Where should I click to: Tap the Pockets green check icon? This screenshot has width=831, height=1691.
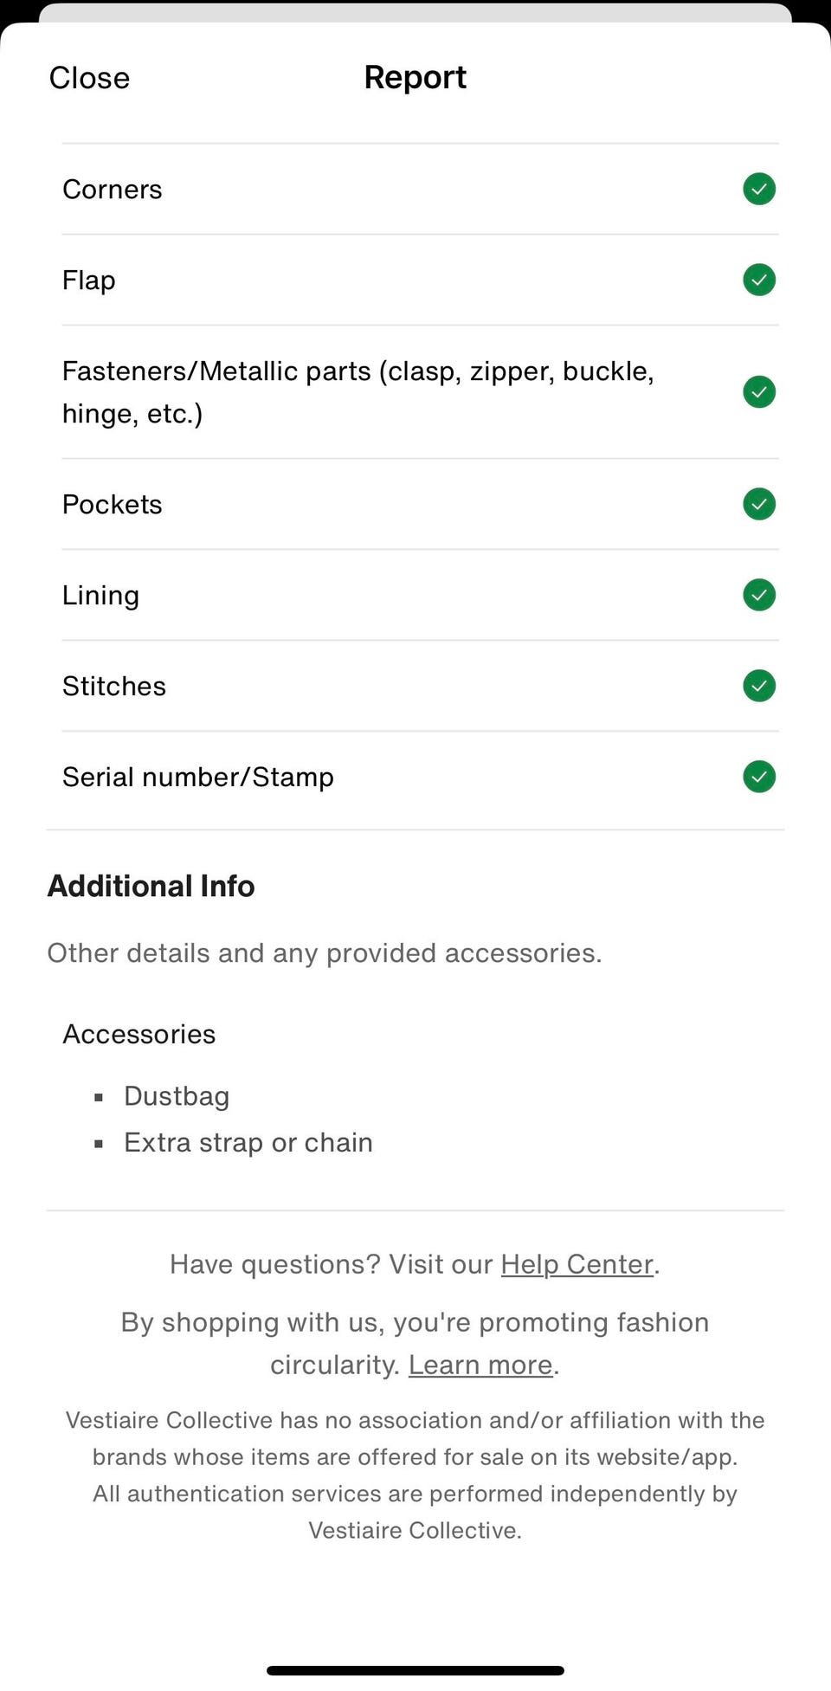coord(759,504)
